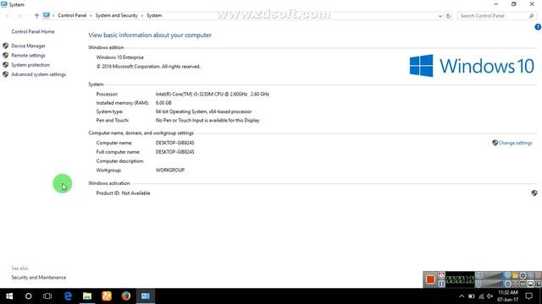Select the Intel Core i5-3230M processor text
The height and width of the screenshot is (304, 542).
coord(213,94)
